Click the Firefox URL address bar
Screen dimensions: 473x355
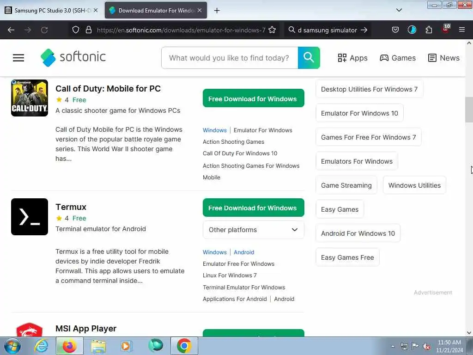(x=181, y=30)
